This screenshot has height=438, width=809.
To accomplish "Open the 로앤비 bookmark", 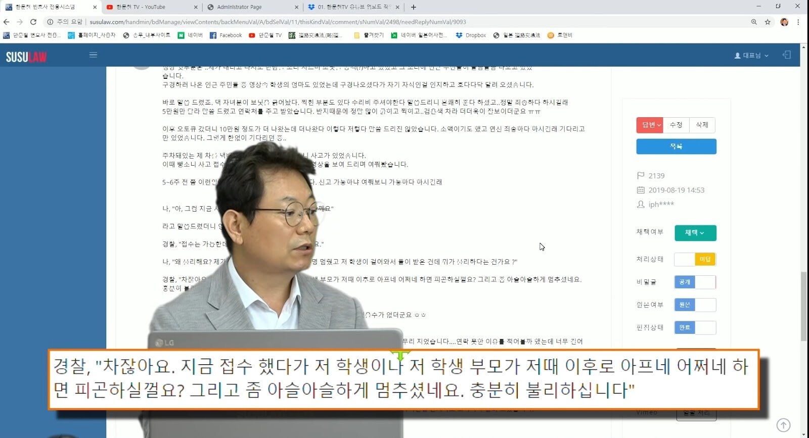I will 560,35.
